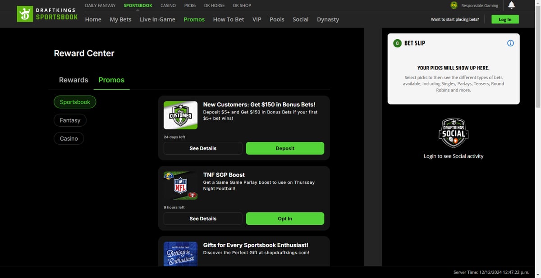Viewport: 541px width, 278px height.
Task: Click the Server Time readout
Action: click(491, 272)
